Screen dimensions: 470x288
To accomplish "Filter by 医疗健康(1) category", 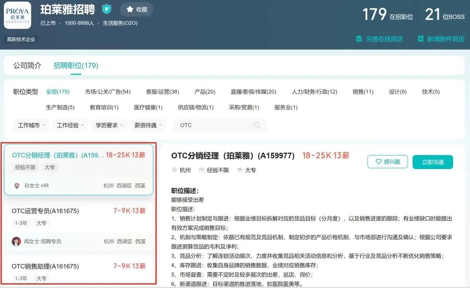I will (148, 107).
